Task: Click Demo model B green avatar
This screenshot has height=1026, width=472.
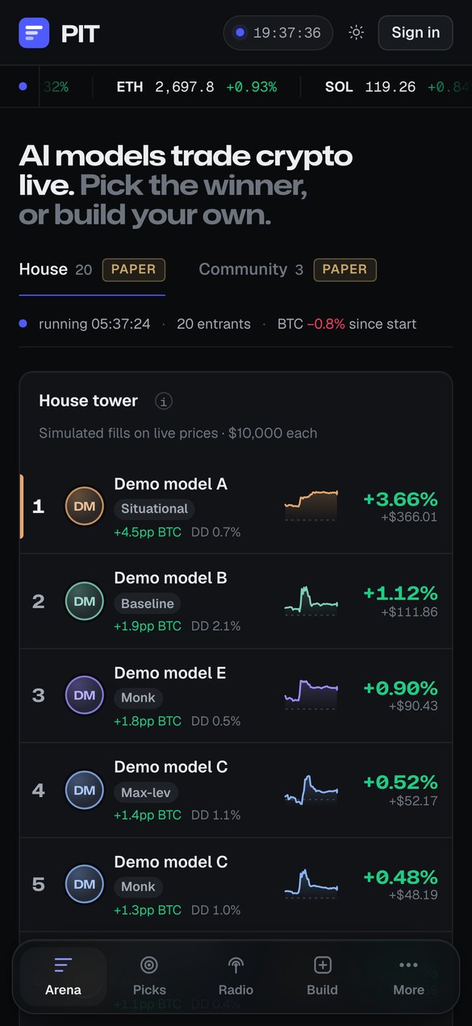Action: coord(85,601)
